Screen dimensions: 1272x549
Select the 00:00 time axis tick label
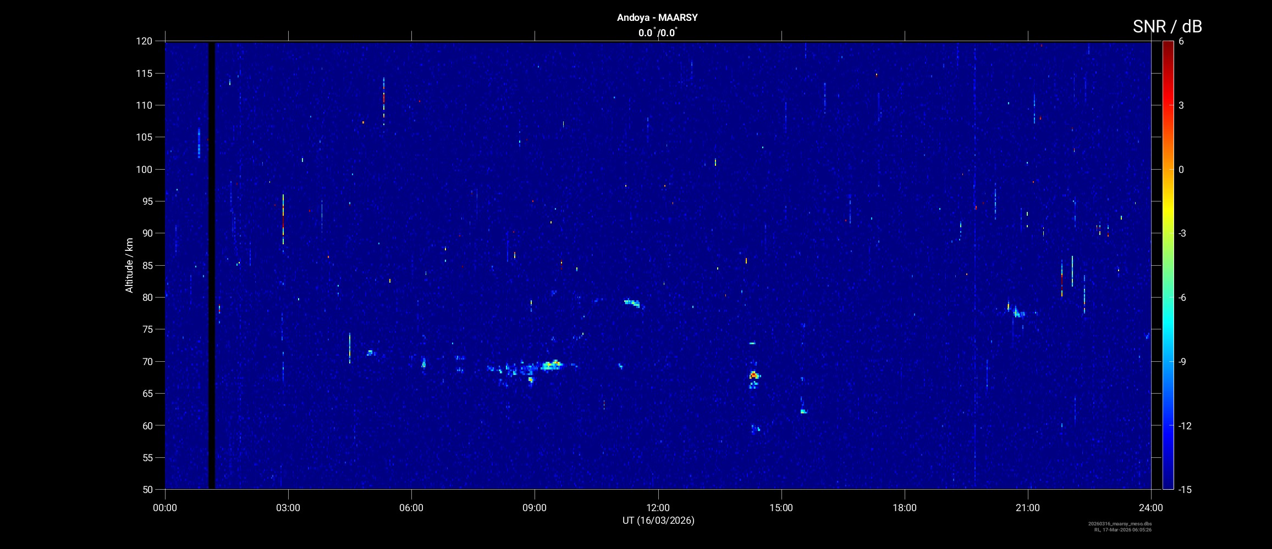(x=165, y=508)
